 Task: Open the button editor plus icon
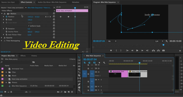click(x=180, y=51)
